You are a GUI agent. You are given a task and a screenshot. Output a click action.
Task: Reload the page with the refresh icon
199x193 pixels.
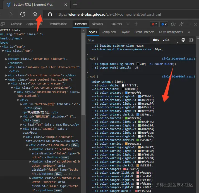[x=23, y=14]
